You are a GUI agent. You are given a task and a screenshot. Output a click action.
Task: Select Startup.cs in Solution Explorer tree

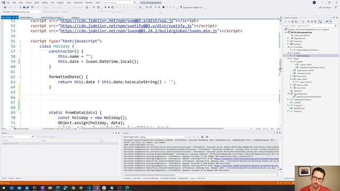[x=297, y=111]
